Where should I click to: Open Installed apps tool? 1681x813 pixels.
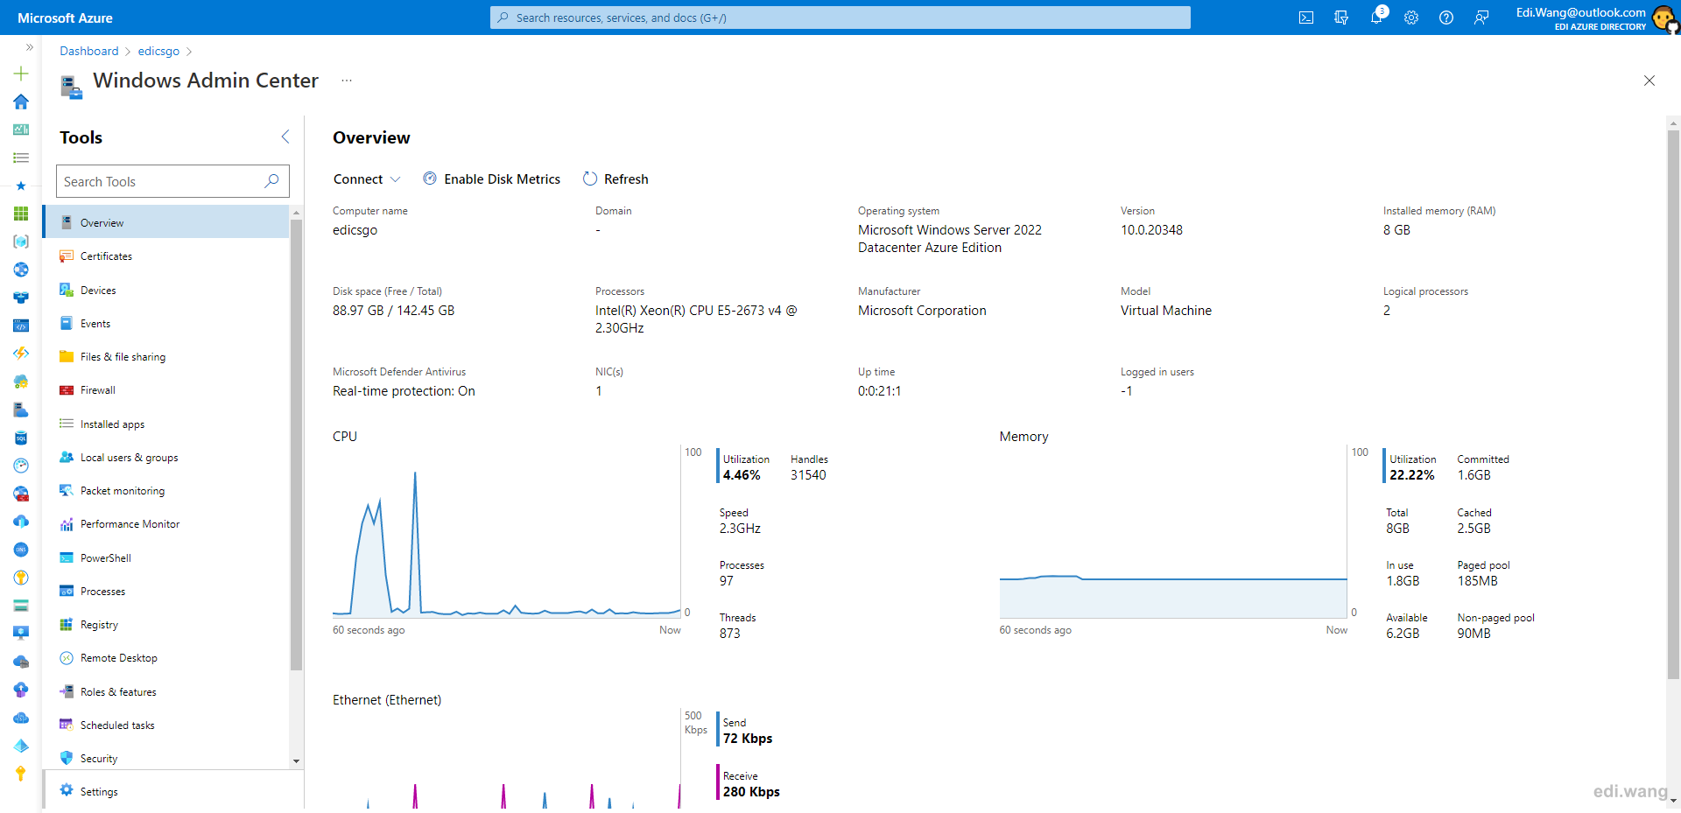point(166,424)
